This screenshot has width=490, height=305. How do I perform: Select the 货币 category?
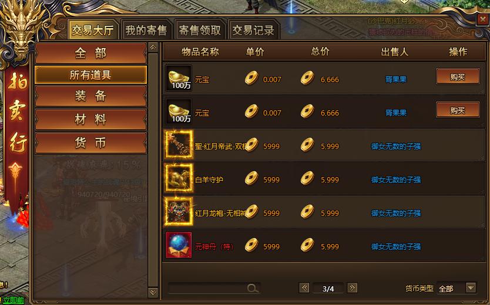[x=90, y=143]
